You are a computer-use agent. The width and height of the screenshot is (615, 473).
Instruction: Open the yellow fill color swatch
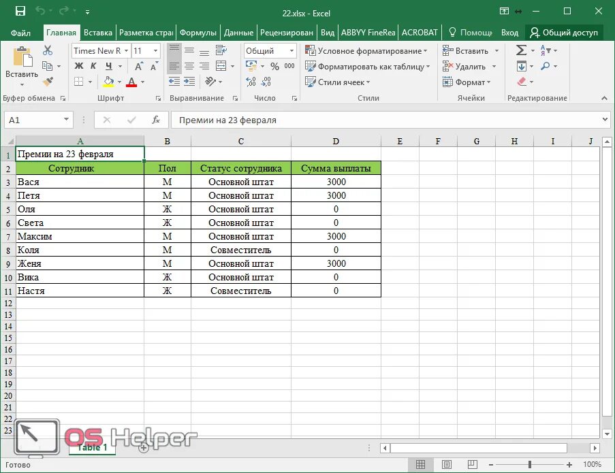(108, 82)
